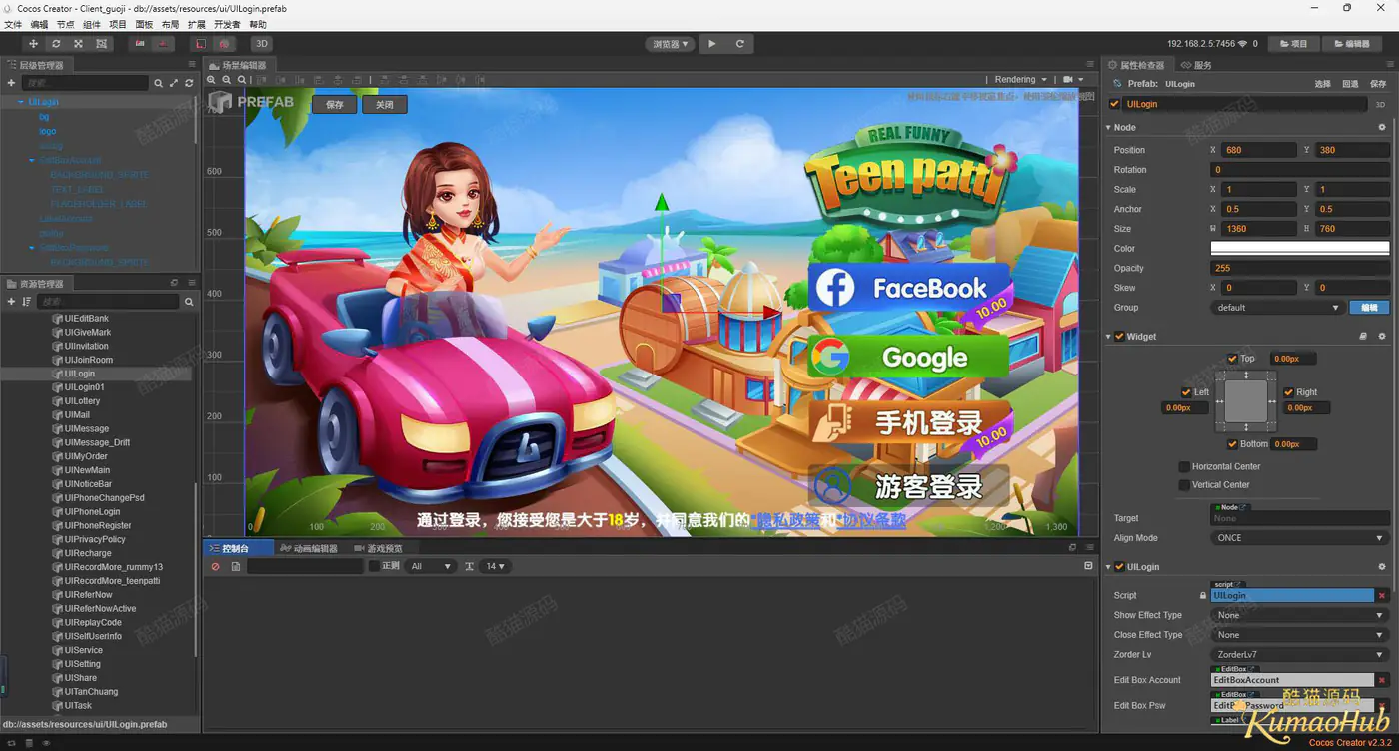
Task: Save the prefab with the 保存 scene button
Action: coord(335,104)
